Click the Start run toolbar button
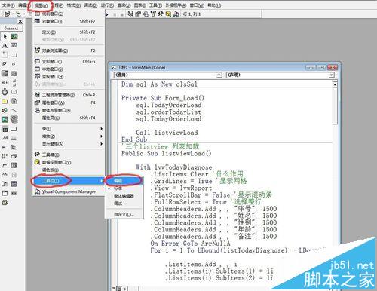Viewport: 377px width, 291px height. tap(107, 14)
